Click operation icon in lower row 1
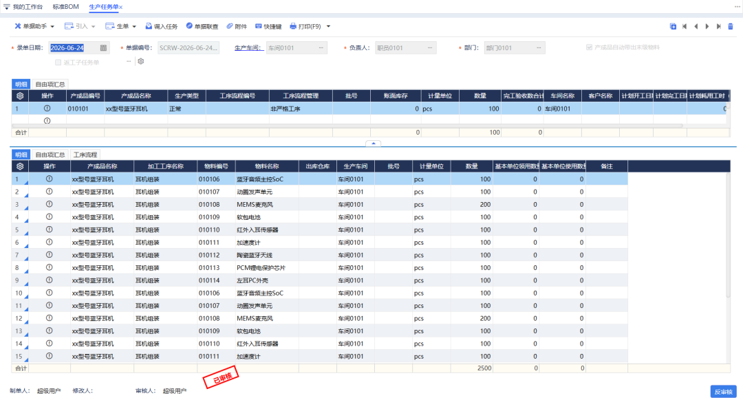The height and width of the screenshot is (402, 743). coord(49,179)
